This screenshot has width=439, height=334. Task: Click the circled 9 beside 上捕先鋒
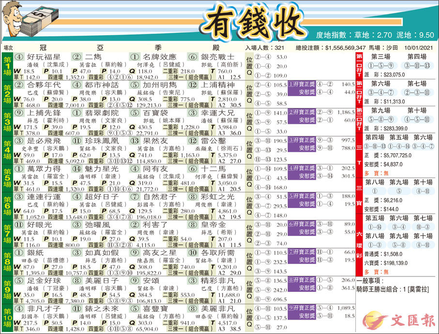pyautogui.click(x=19, y=112)
